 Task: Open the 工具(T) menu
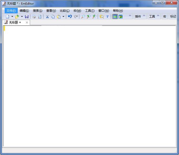[x=89, y=11]
